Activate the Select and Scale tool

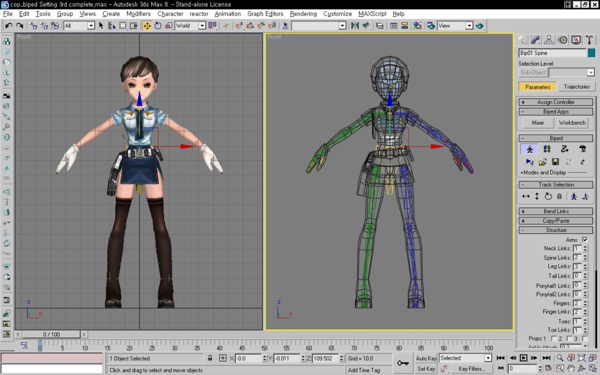pyautogui.click(x=168, y=26)
